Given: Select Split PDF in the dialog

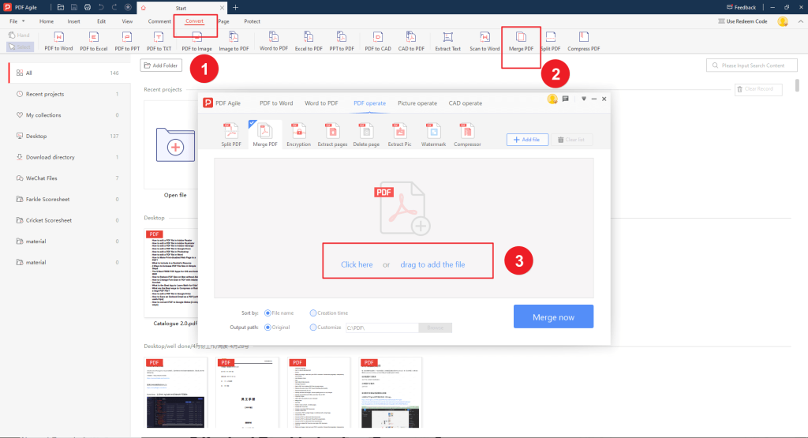Looking at the screenshot, I should [x=231, y=135].
